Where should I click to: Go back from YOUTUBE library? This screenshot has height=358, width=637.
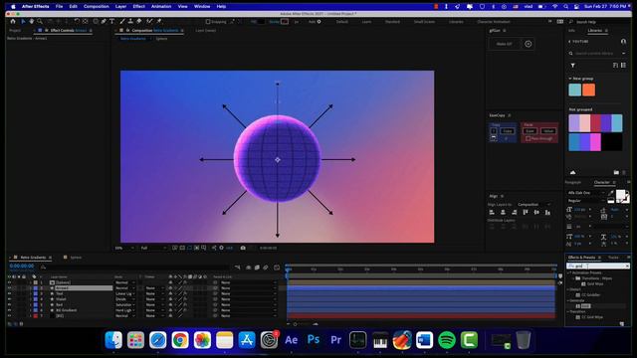569,42
